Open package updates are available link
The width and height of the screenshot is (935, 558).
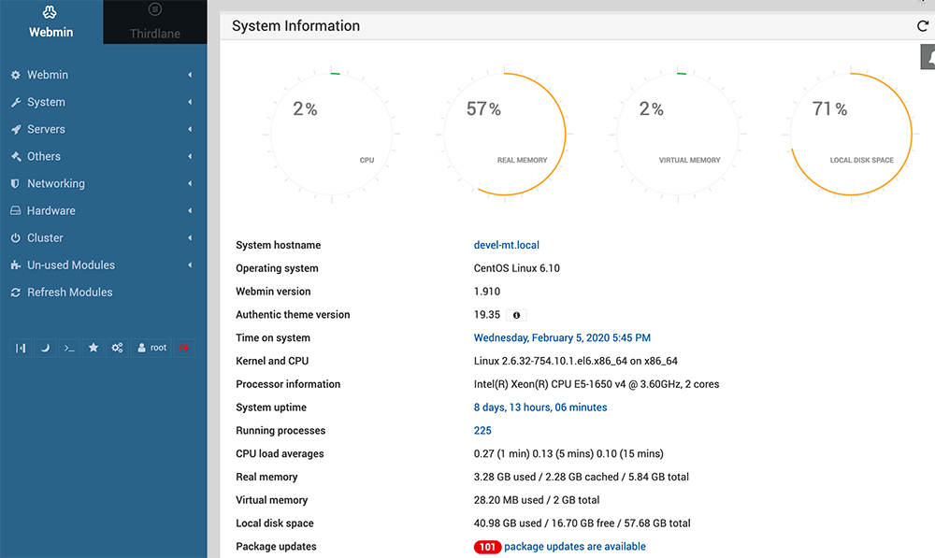[x=575, y=547]
